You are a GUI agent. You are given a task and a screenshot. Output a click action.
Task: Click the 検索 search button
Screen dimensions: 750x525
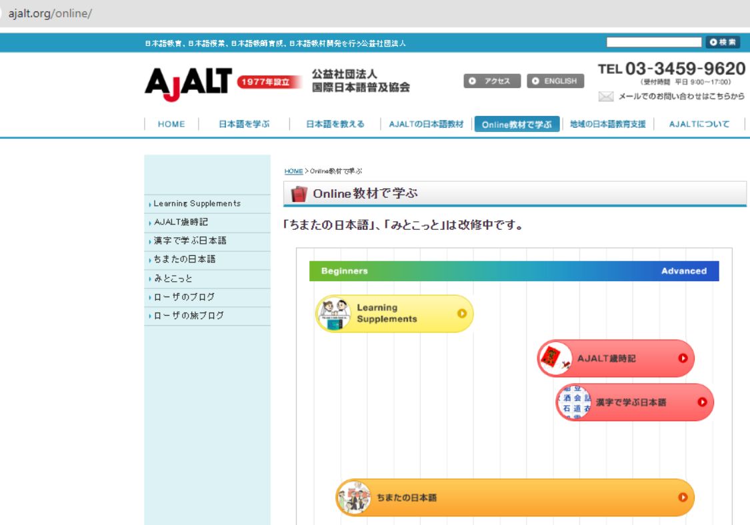pos(723,42)
